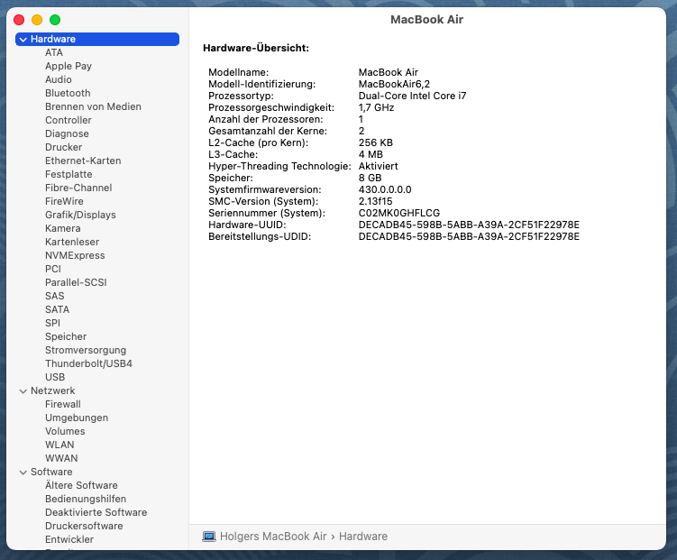Show Grafik/Displays information
Screen dimensions: 677x560
point(80,215)
